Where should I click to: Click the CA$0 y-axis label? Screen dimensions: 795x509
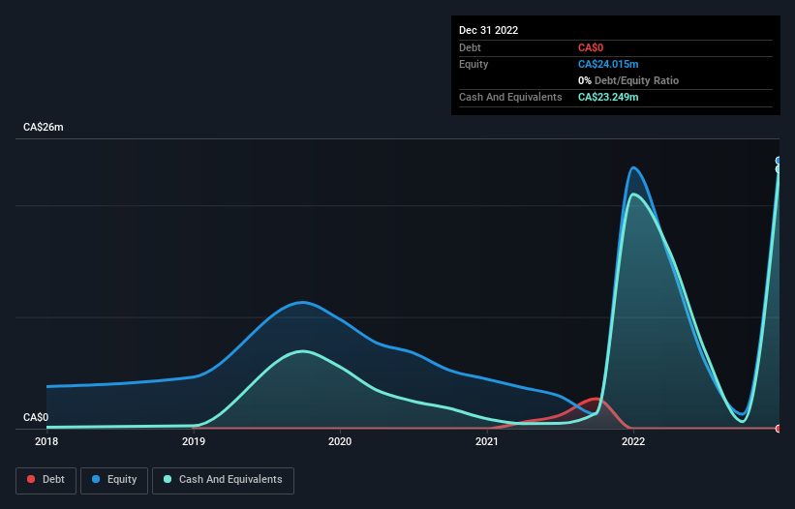[x=36, y=417]
